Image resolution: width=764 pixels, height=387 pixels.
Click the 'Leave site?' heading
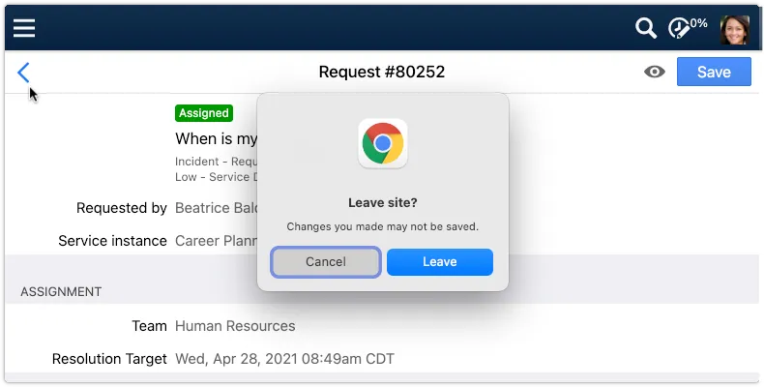(383, 202)
